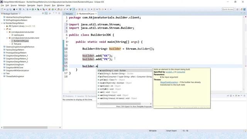Choose hashCode() completion proposal

coord(124,86)
